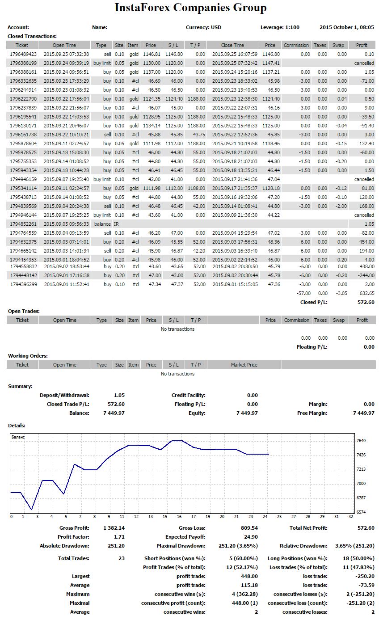Image resolution: width=379 pixels, height=620 pixels.
Task: Click the "Details:" section heading
Action: (x=17, y=426)
